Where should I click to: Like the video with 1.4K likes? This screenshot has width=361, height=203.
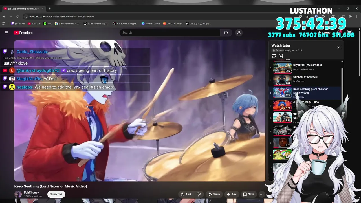pos(186,194)
